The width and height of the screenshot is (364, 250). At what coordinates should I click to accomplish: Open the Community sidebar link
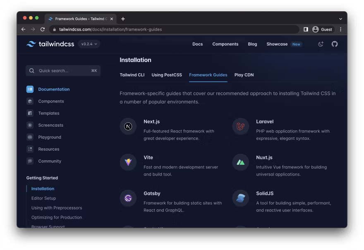point(50,161)
